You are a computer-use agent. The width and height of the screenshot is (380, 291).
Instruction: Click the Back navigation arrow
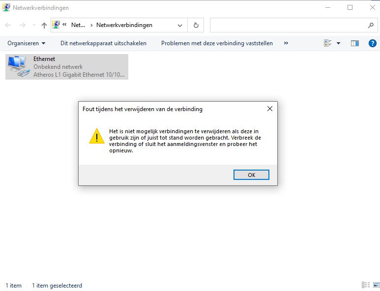(8, 25)
